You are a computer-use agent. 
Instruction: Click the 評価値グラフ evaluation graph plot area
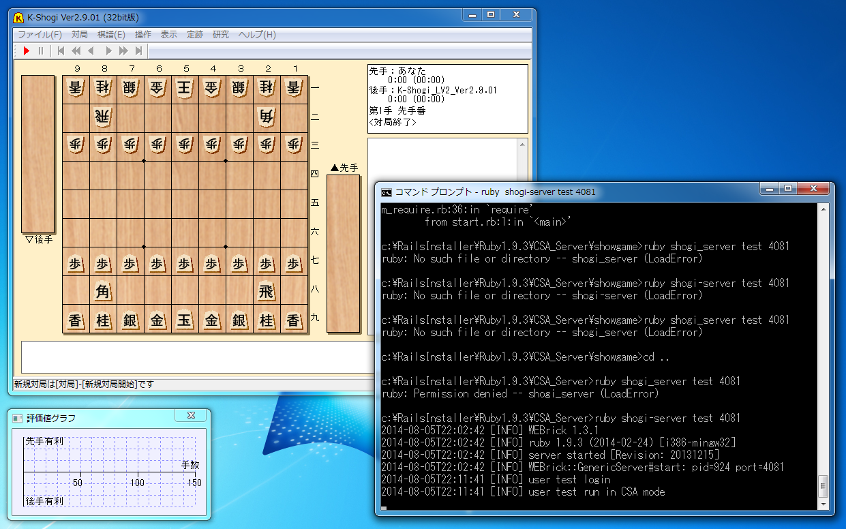(109, 471)
